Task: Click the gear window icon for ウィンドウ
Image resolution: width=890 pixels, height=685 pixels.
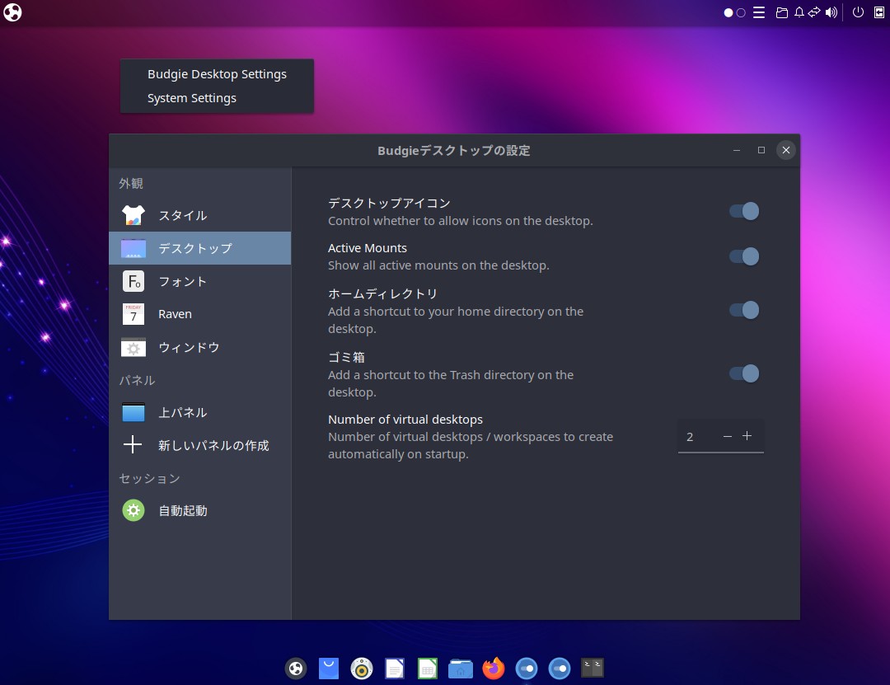Action: (x=133, y=347)
